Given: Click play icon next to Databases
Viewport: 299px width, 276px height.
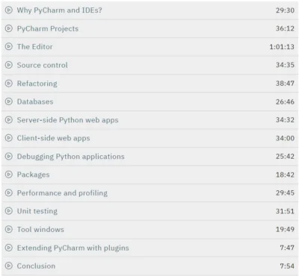Looking at the screenshot, I should 9,101.
